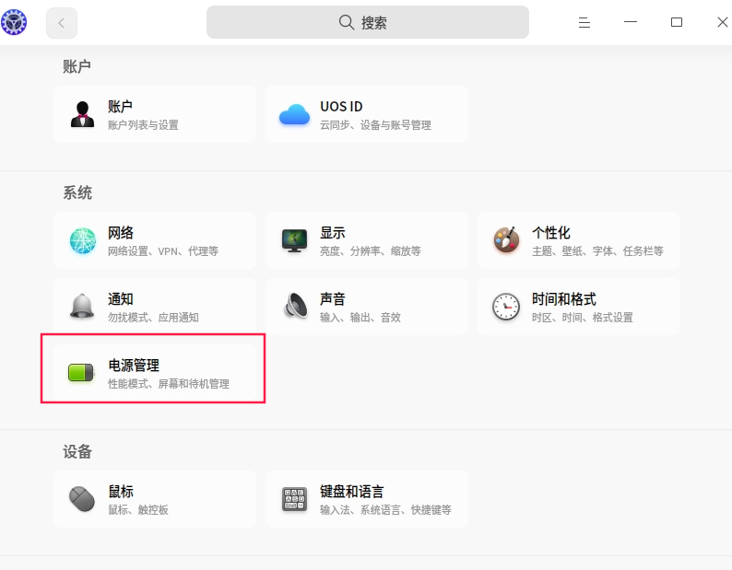The image size is (732, 570).
Task: Open the 声音 speaker icon
Action: point(296,307)
